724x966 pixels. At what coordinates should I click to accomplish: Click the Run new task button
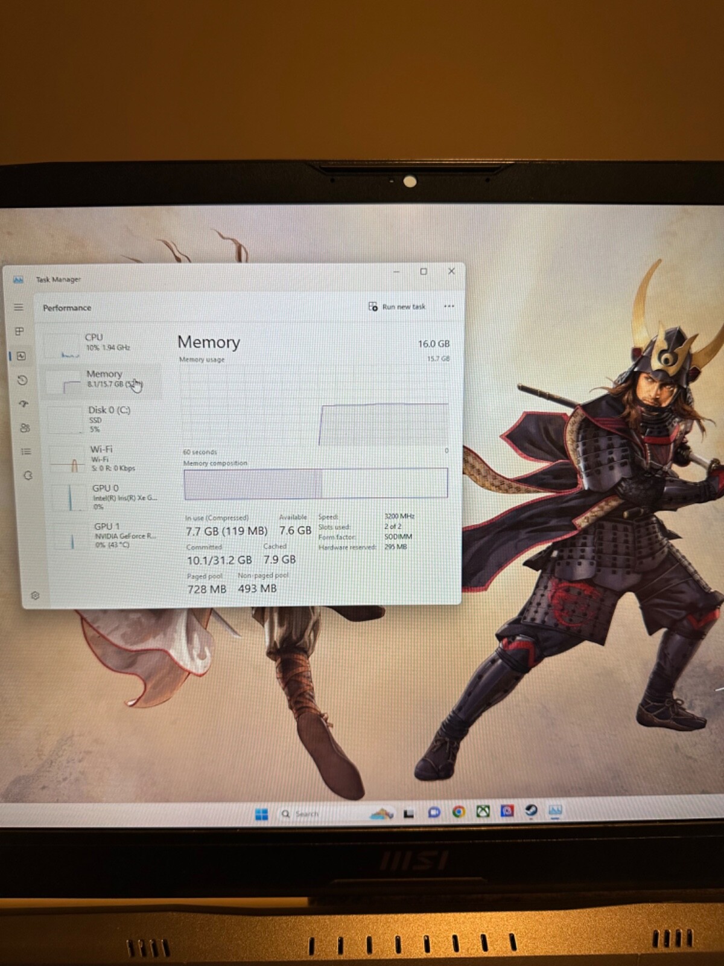(397, 307)
